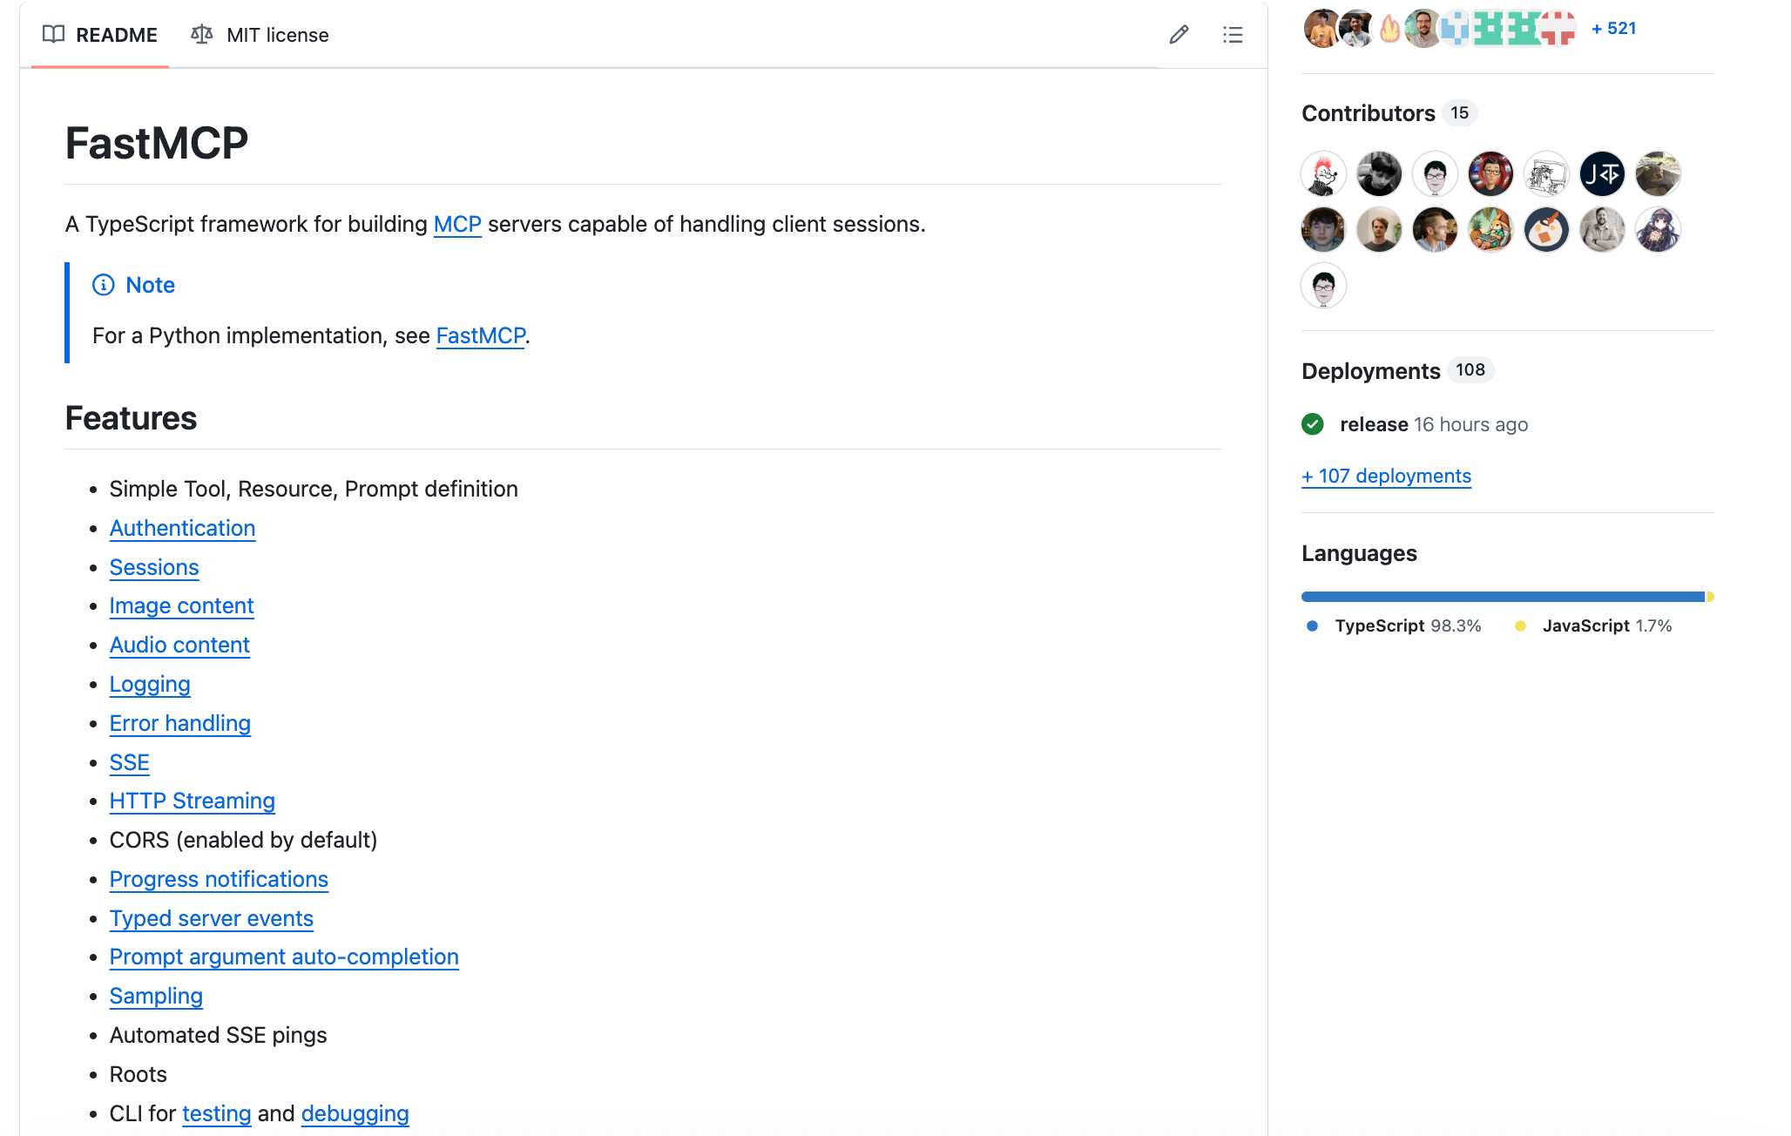Click the pencil edit README icon
The image size is (1791, 1136).
coord(1179,35)
